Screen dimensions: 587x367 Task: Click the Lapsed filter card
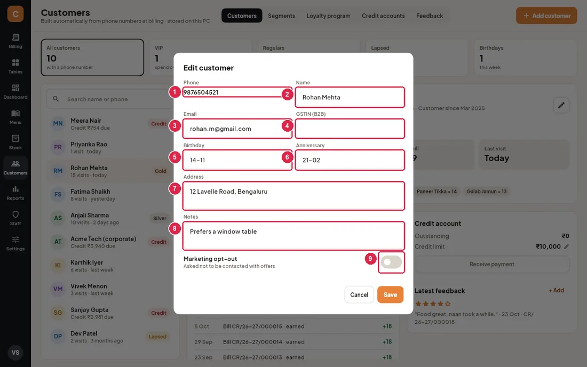(x=417, y=58)
